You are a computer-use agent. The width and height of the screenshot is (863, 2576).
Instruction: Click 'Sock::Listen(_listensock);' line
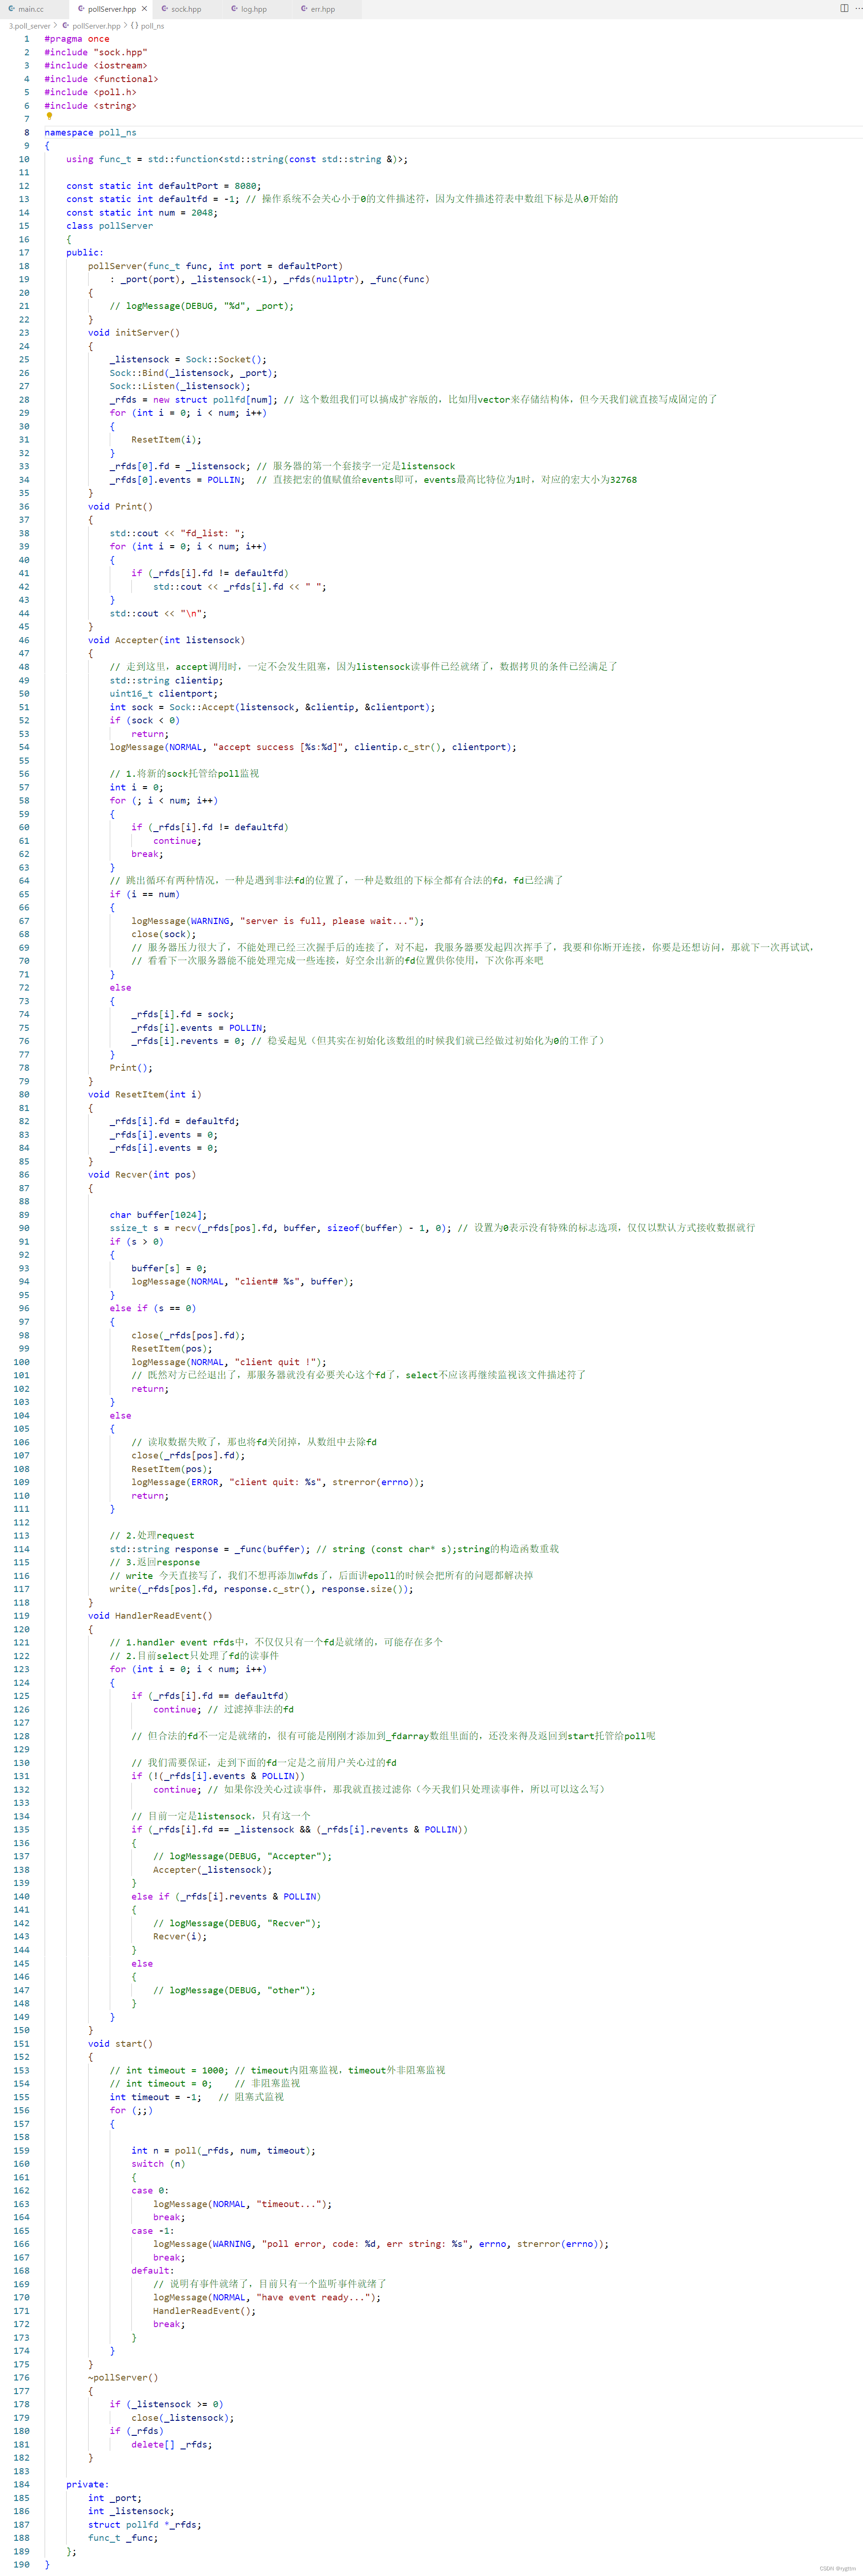(x=180, y=386)
